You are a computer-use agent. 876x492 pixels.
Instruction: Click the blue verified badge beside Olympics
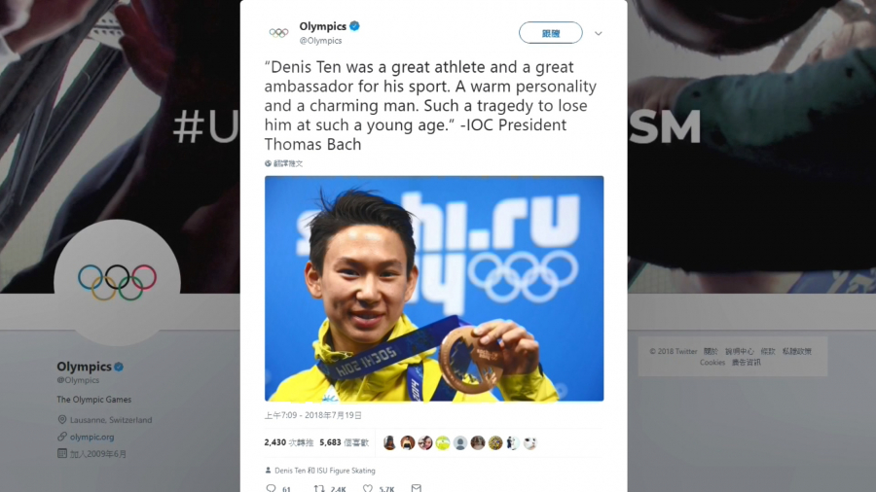coord(354,25)
